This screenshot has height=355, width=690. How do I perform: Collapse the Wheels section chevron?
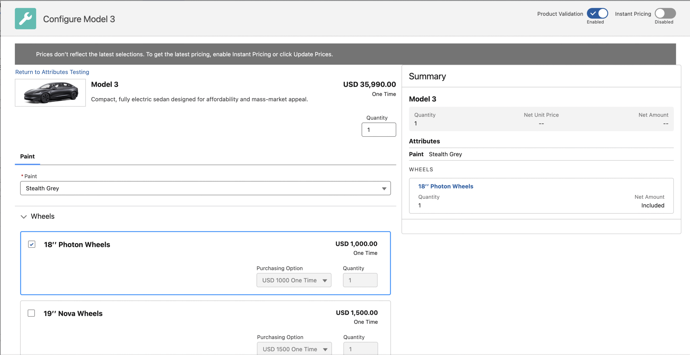pyautogui.click(x=24, y=217)
